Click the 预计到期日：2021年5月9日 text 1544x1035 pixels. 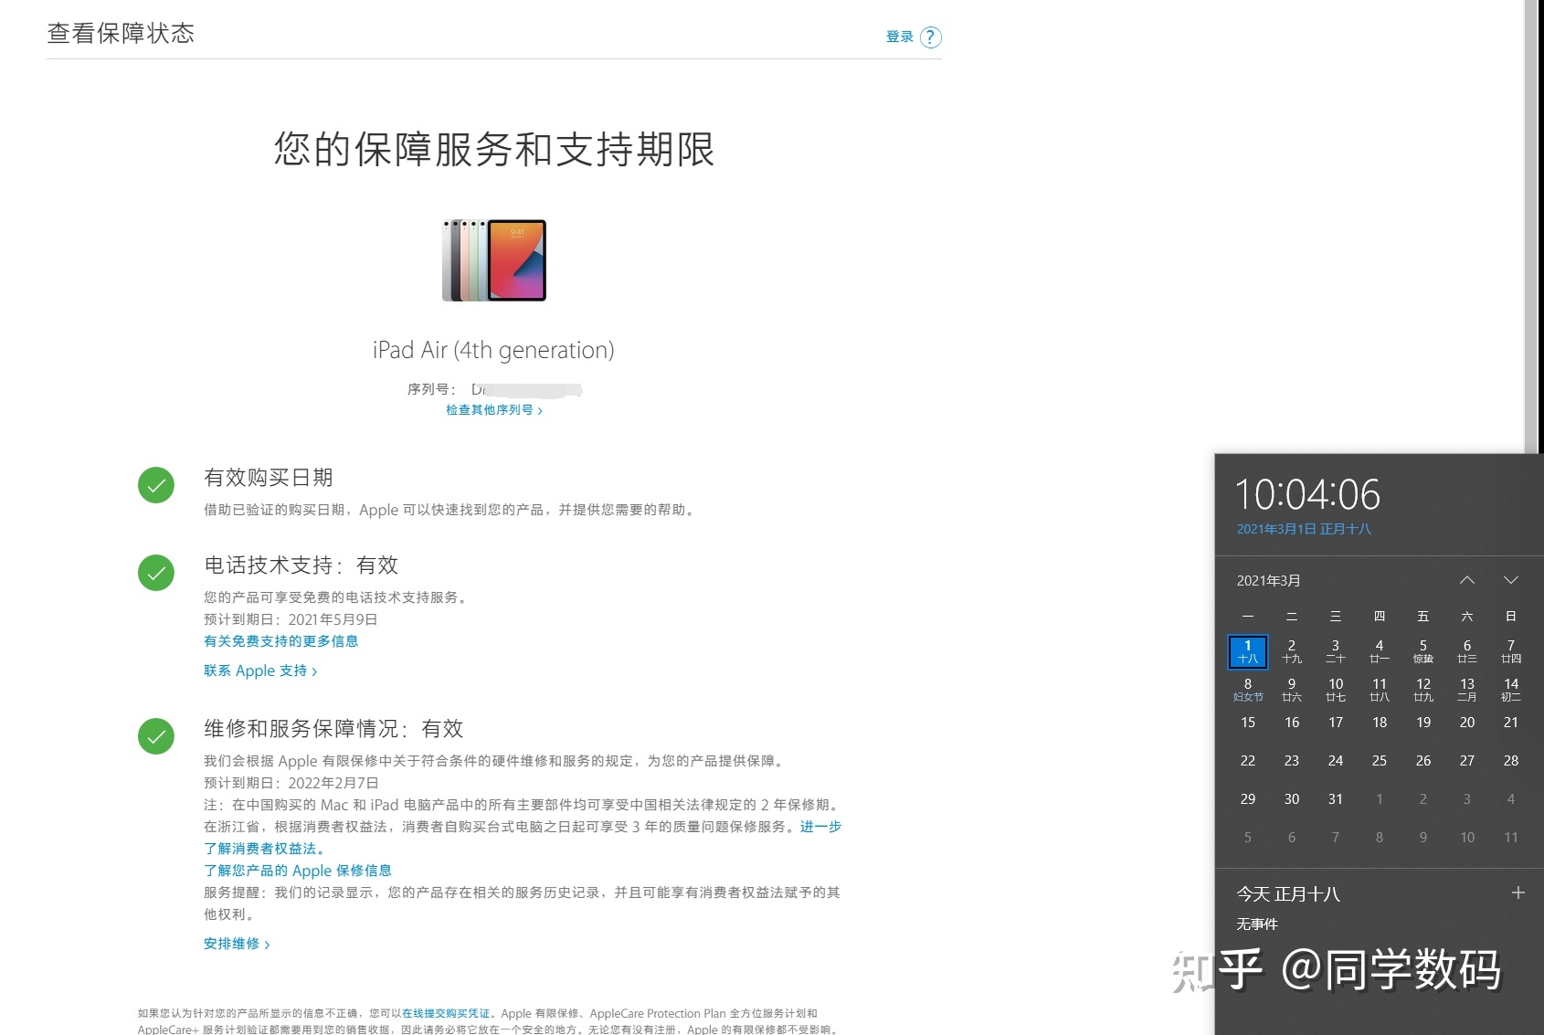point(291,619)
